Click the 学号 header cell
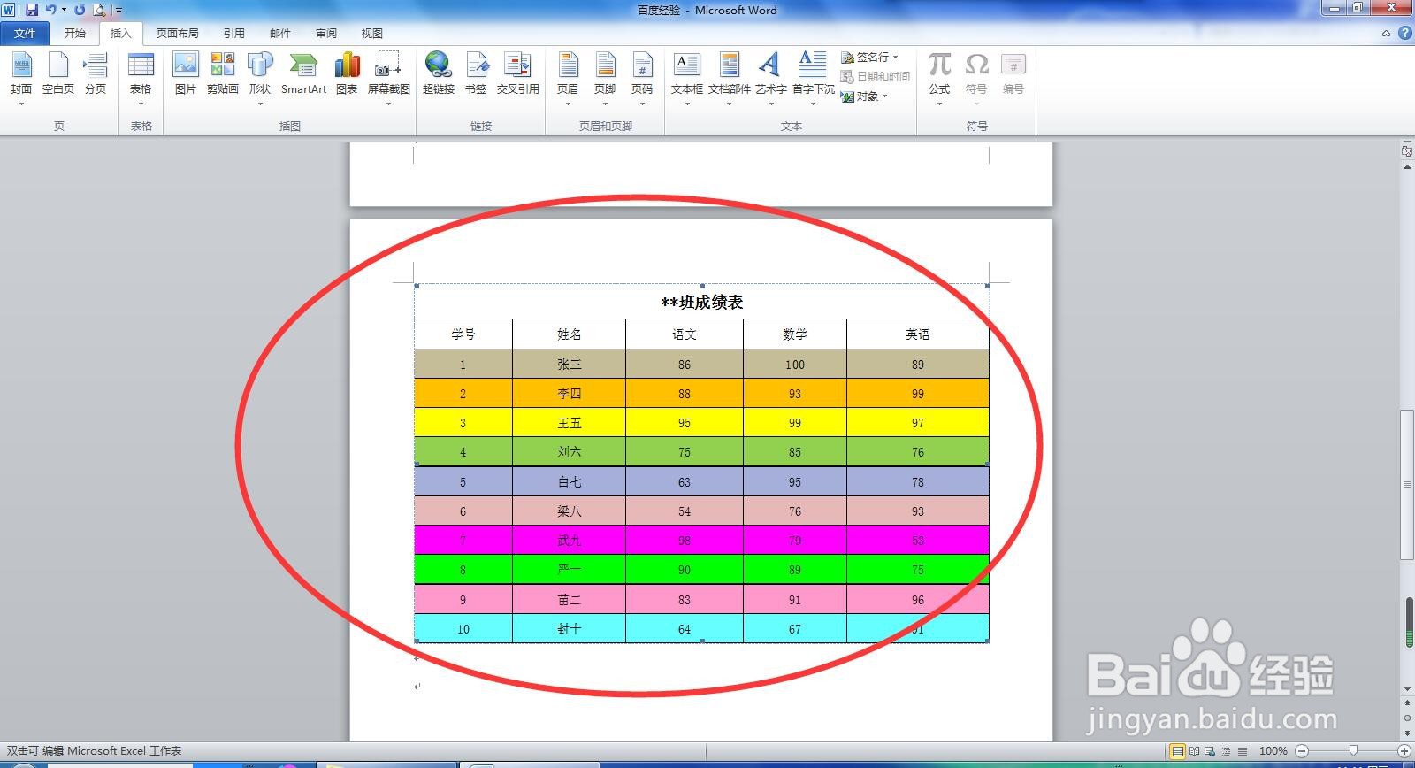The image size is (1415, 768). (463, 334)
